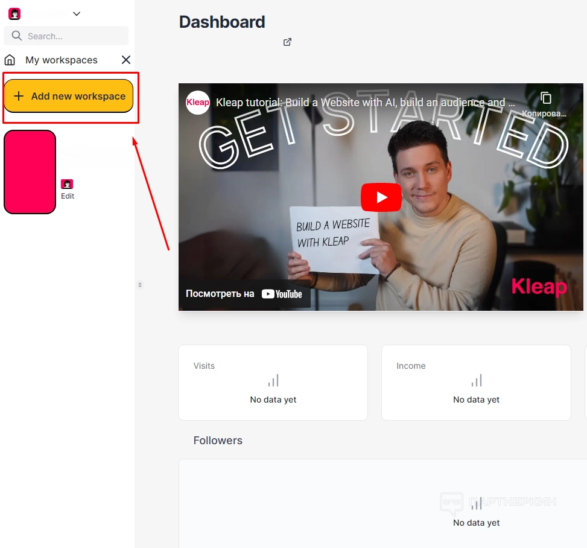Viewport: 587px width, 548px height.
Task: Focus the Search input field
Action: tap(66, 36)
